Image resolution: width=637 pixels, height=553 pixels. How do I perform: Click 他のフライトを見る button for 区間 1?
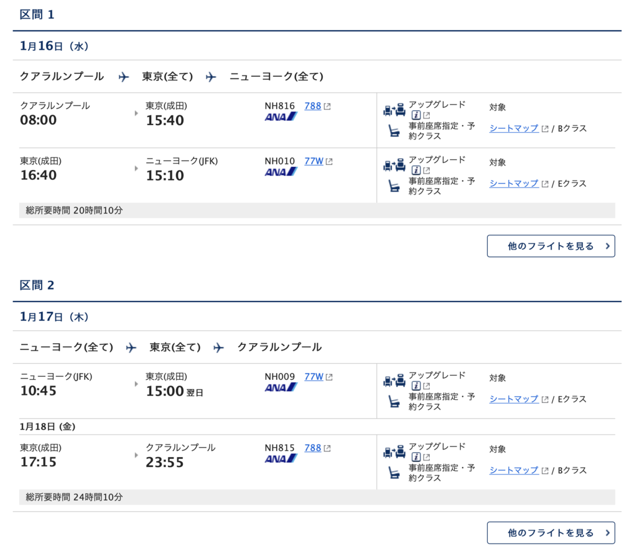(x=551, y=246)
